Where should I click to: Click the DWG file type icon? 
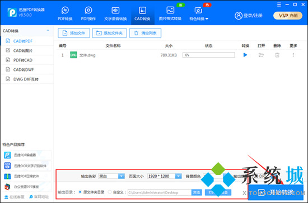tap(73, 55)
